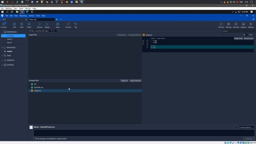Open Edge browser in guest taskbar
Screen dimensions: 256x144
pos(27,12)
